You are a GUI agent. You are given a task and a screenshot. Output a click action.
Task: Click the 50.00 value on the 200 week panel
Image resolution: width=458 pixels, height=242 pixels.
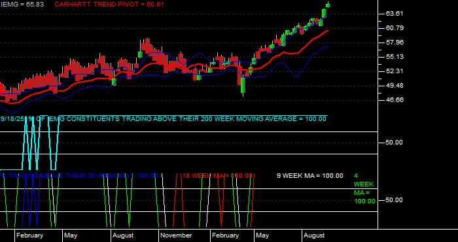pos(395,143)
